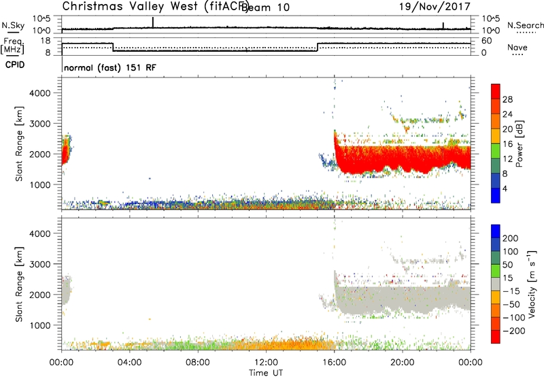Click the '18' frequency axis value
The image size is (544, 377).
coord(46,41)
